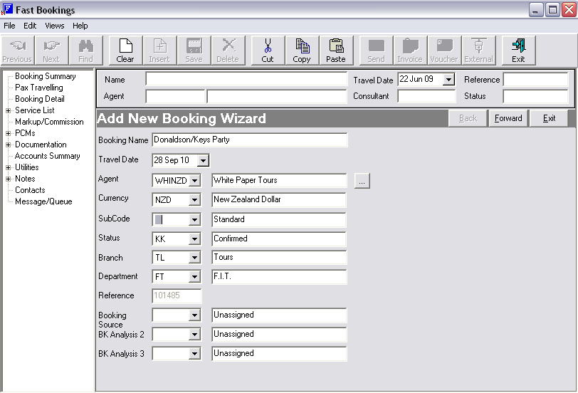Click the New Zealand Dollar description field
The width and height of the screenshot is (578, 393).
tap(279, 199)
